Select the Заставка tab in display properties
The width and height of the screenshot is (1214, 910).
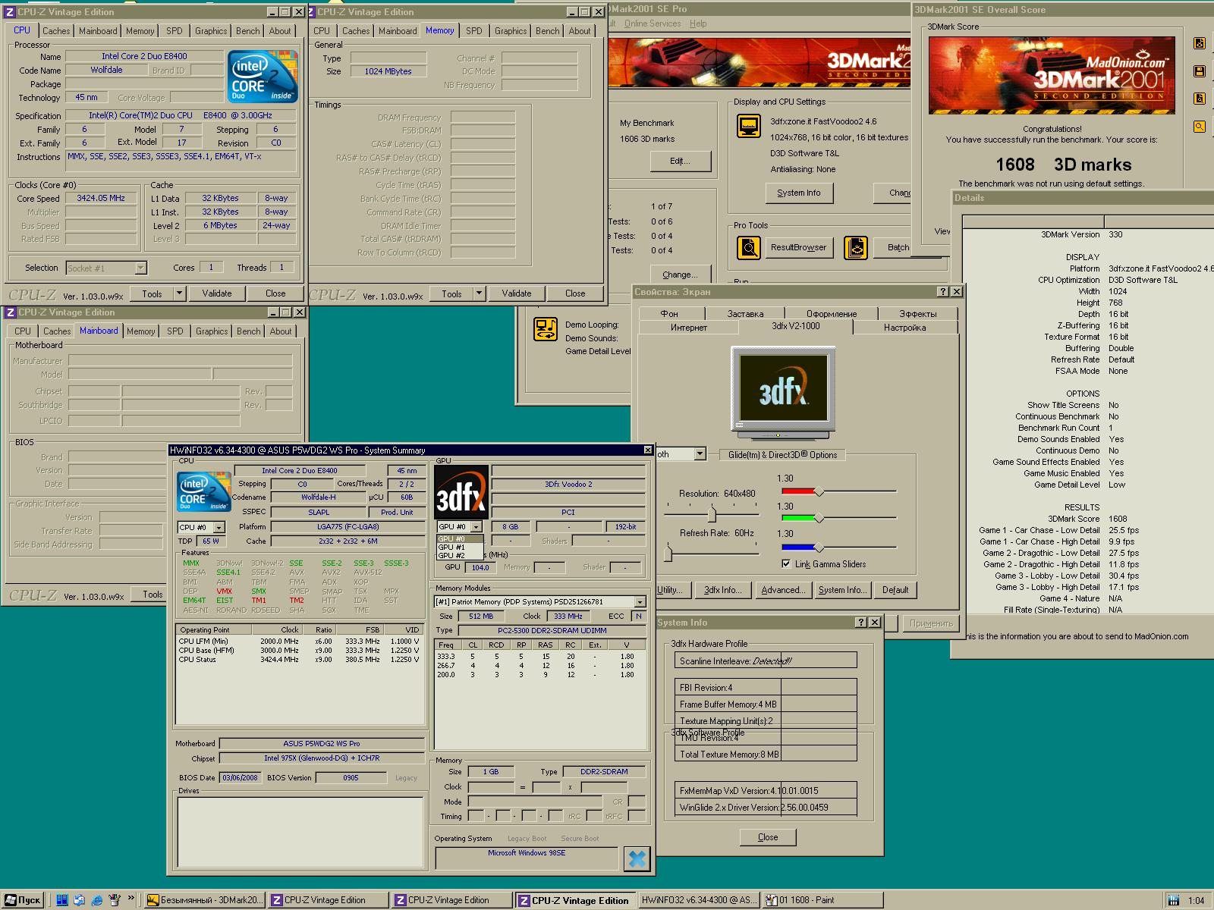(745, 313)
